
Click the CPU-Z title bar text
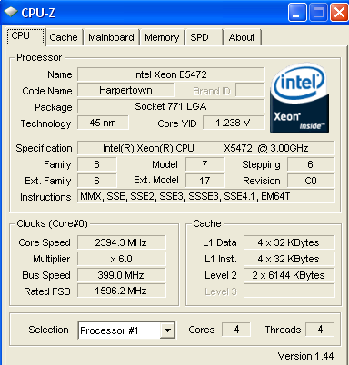38,13
